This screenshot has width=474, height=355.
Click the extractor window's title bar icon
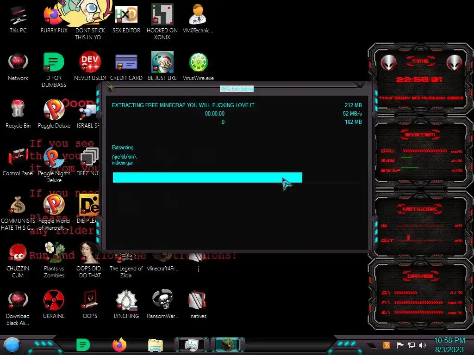[111, 88]
